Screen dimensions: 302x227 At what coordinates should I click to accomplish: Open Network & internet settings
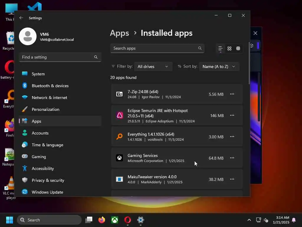pyautogui.click(x=60, y=98)
